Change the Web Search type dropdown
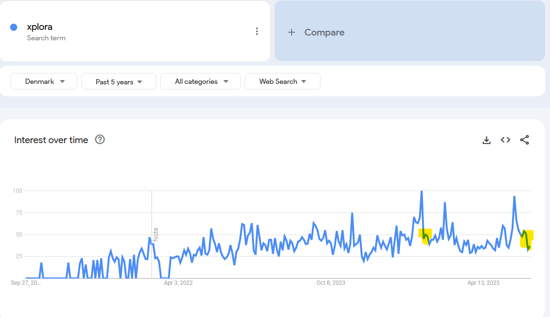The height and width of the screenshot is (317, 550). (282, 82)
